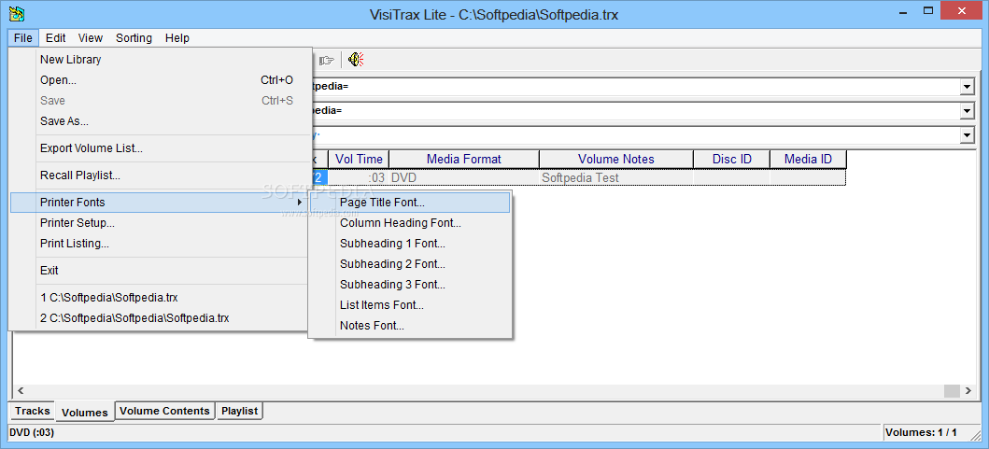Viewport: 989px width, 449px height.
Task: Open the Edit menu
Action: pos(55,38)
